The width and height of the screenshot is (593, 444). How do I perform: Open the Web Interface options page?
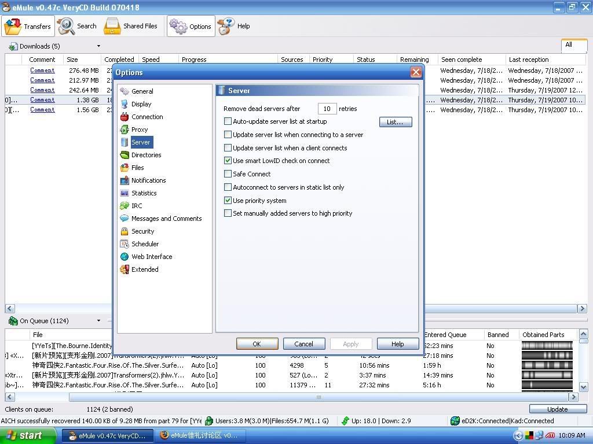click(x=152, y=257)
